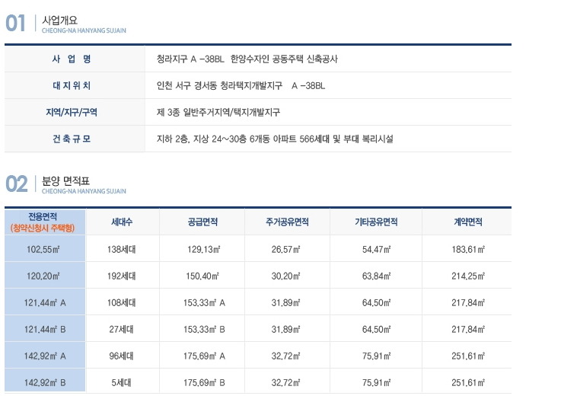
Task: Click the 계약면적 column header
Action: [x=468, y=222]
